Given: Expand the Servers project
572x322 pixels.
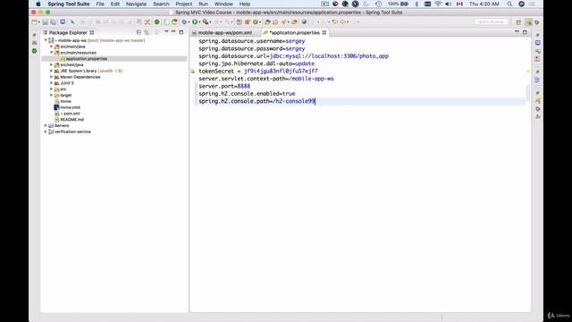Looking at the screenshot, I should (x=46, y=125).
